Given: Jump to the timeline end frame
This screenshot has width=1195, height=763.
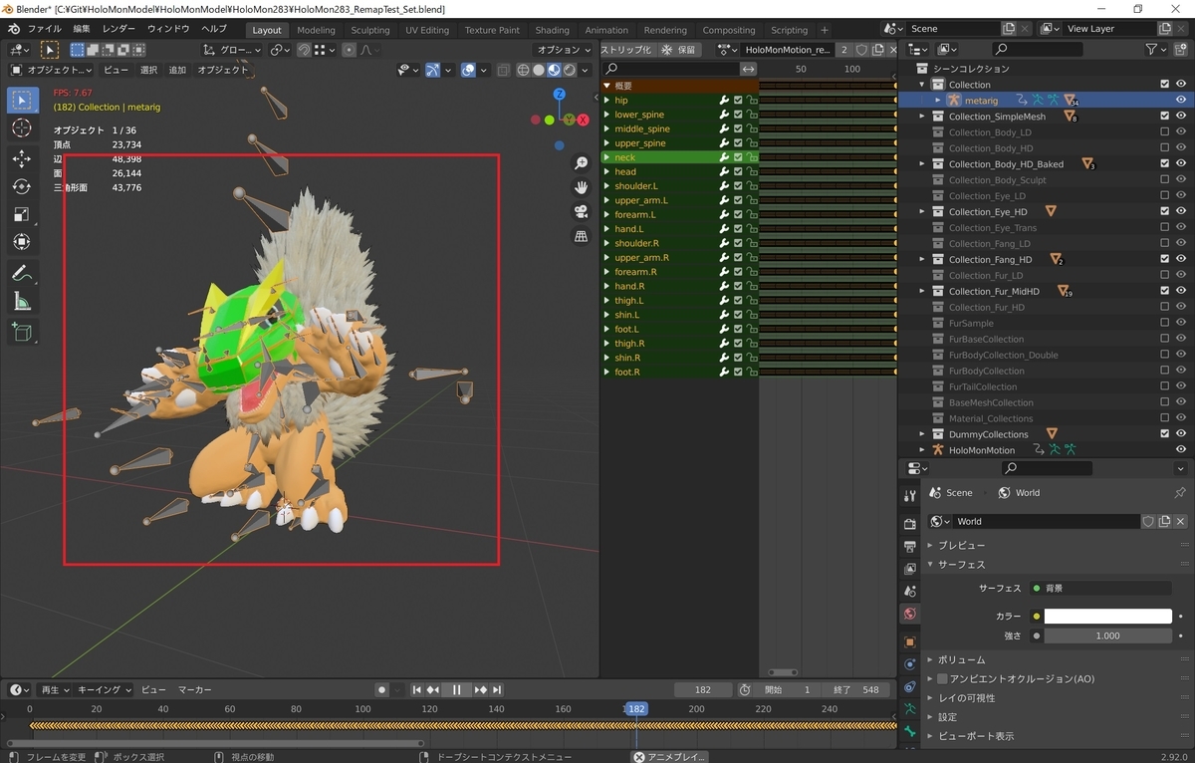Looking at the screenshot, I should pos(497,689).
